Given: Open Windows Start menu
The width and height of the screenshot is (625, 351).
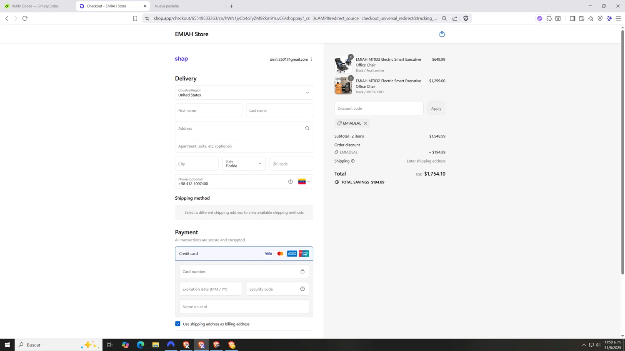Looking at the screenshot, I should click(7, 345).
